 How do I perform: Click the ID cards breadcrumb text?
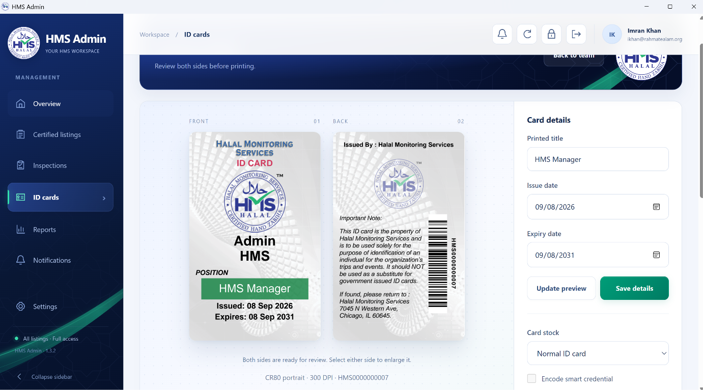(x=197, y=35)
